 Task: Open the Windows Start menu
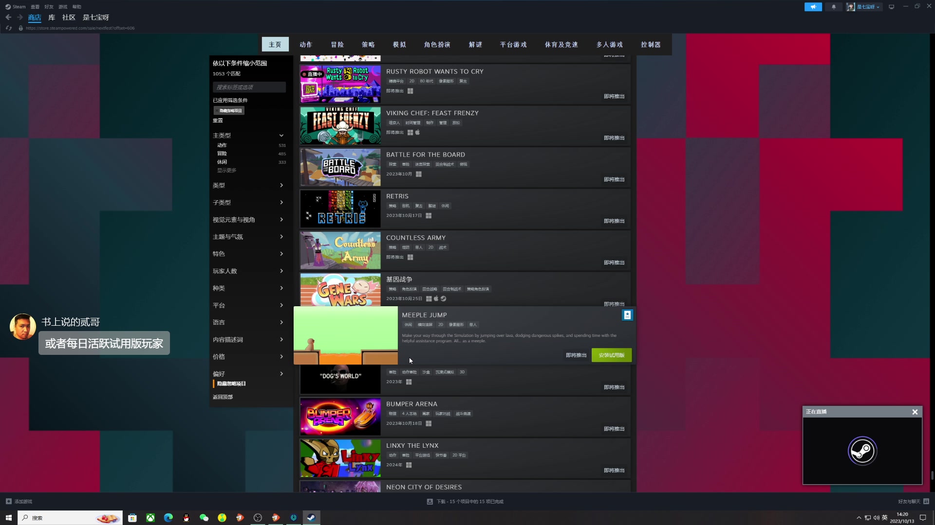(x=8, y=518)
